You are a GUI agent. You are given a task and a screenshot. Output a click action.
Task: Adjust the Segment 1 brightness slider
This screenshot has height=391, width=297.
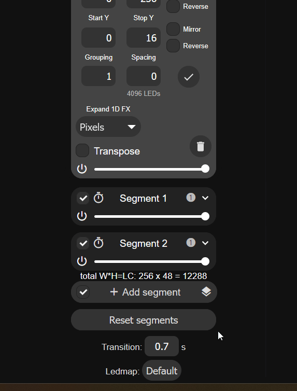click(x=152, y=216)
